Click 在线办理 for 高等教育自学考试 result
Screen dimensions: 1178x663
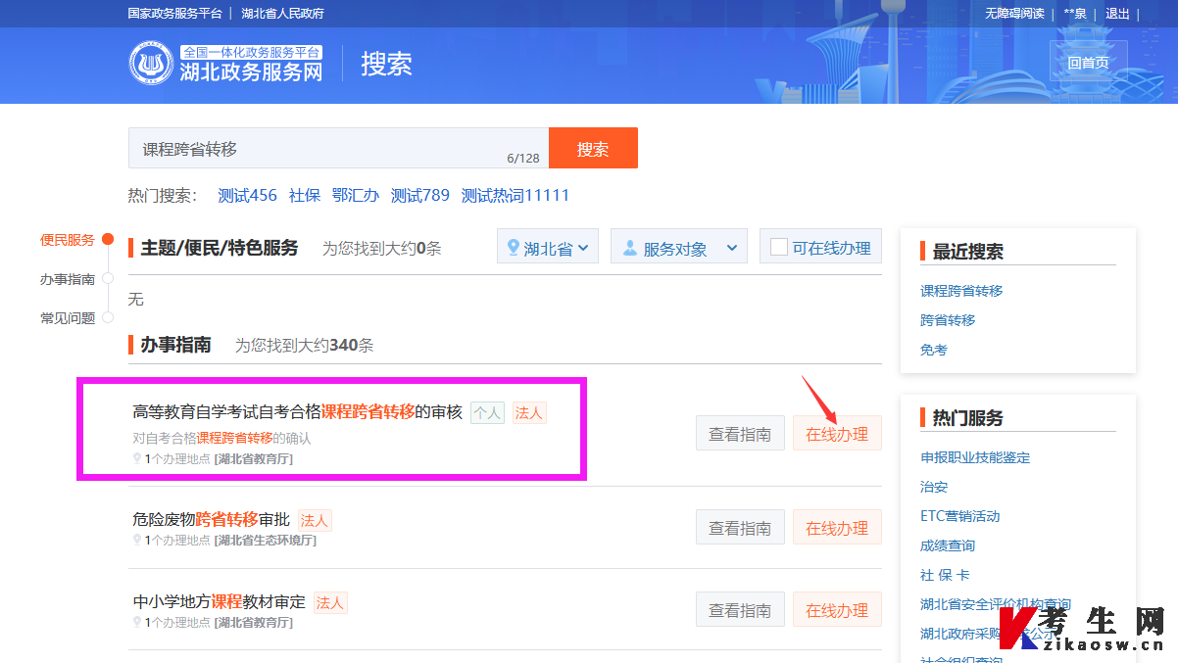[837, 434]
